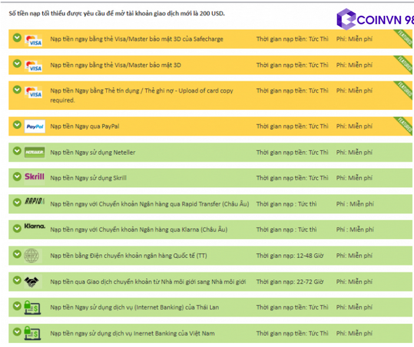Click the bank icon in the Thái Lan row

32,308
